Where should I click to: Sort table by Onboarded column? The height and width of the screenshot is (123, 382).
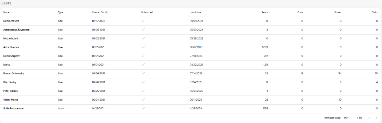point(147,12)
